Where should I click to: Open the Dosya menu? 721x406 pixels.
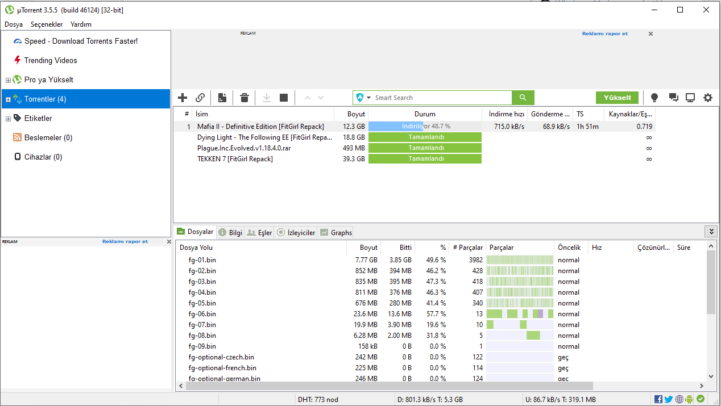(14, 24)
